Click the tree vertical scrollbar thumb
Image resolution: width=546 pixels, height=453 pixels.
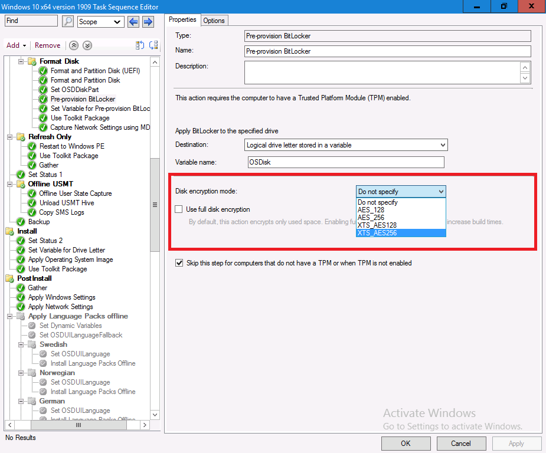pos(155,205)
